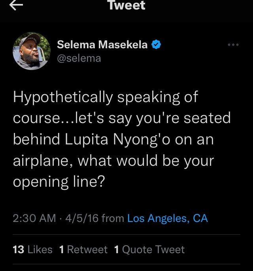View the 1 Retweet list
This screenshot has width=253, height=271.
point(83,249)
